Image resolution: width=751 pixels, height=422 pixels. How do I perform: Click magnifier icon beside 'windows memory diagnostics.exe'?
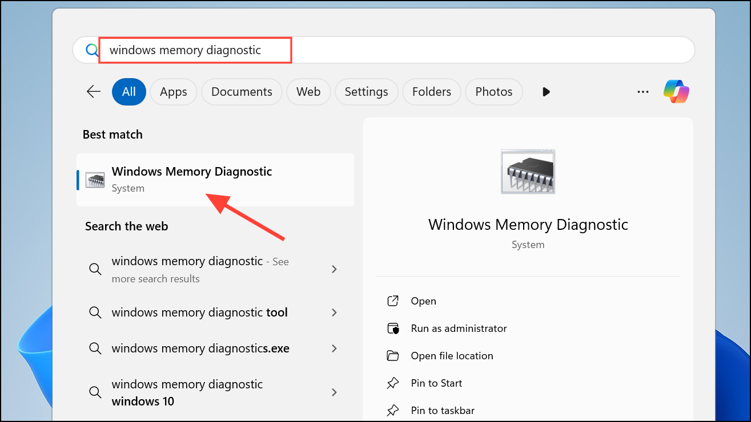[95, 348]
